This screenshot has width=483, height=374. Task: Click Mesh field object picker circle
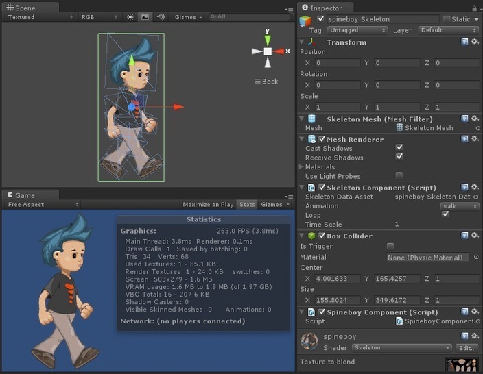pos(478,128)
